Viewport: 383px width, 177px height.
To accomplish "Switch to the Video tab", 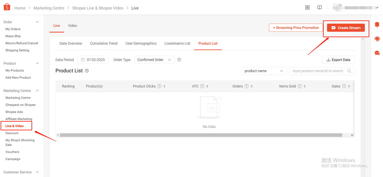I will click(x=72, y=26).
